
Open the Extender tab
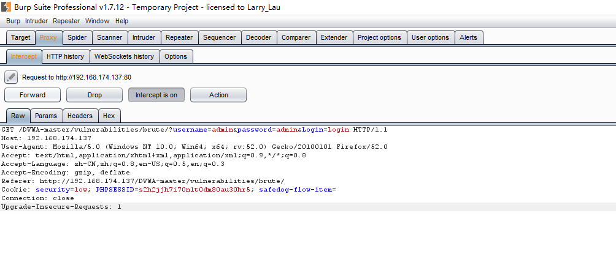[x=334, y=37]
